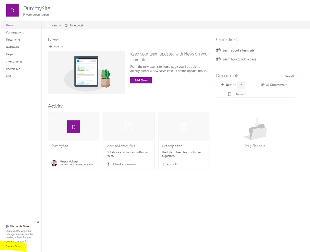The height and width of the screenshot is (252, 310).
Task: Open Learn how to add a page link
Action: click(240, 59)
